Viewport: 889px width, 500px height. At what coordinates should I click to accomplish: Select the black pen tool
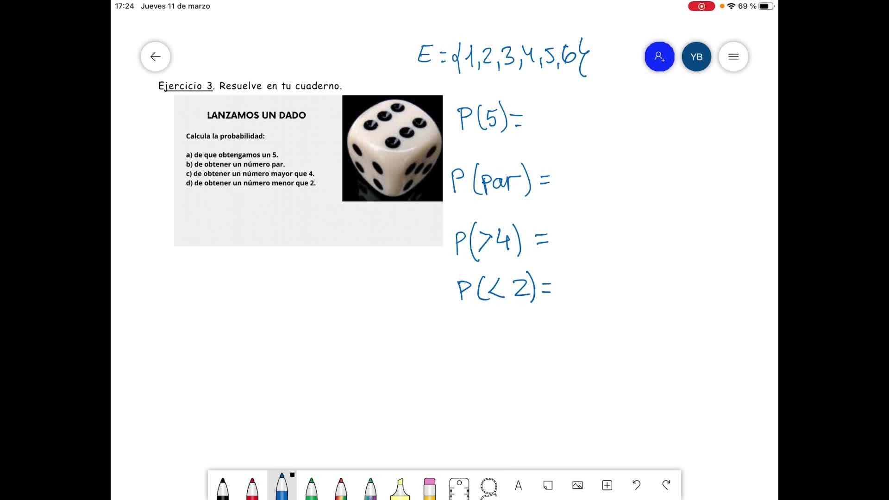point(223,487)
